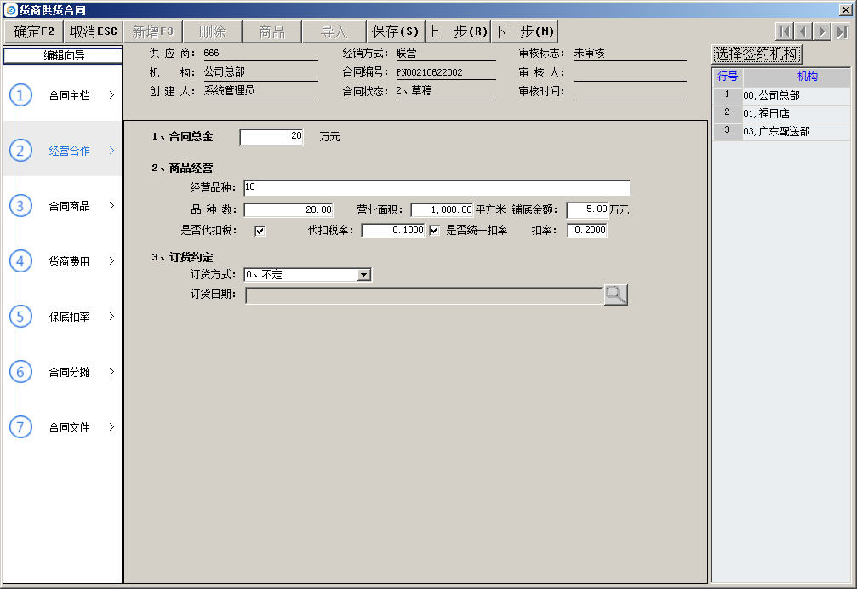The height and width of the screenshot is (589, 857).
Task: Click the 经营品种 input field
Action: point(437,188)
